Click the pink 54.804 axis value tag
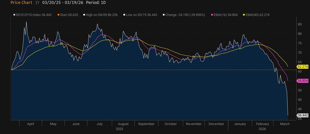310x134 pixels. coord(303,81)
